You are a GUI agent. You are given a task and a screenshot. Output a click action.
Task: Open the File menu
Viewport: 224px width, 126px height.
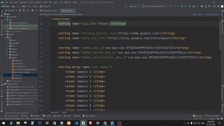(x=6, y=2)
